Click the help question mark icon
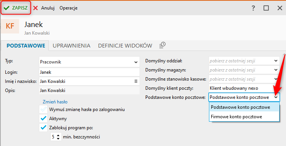This screenshot has height=146, width=286. pyautogui.click(x=253, y=8)
